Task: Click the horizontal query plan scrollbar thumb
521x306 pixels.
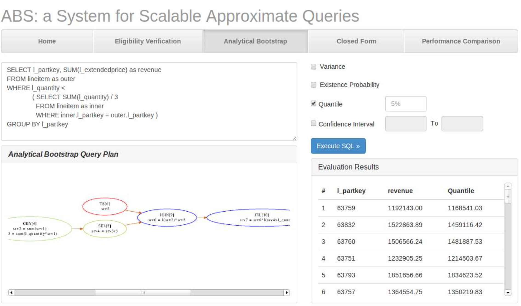Action: tap(143, 293)
